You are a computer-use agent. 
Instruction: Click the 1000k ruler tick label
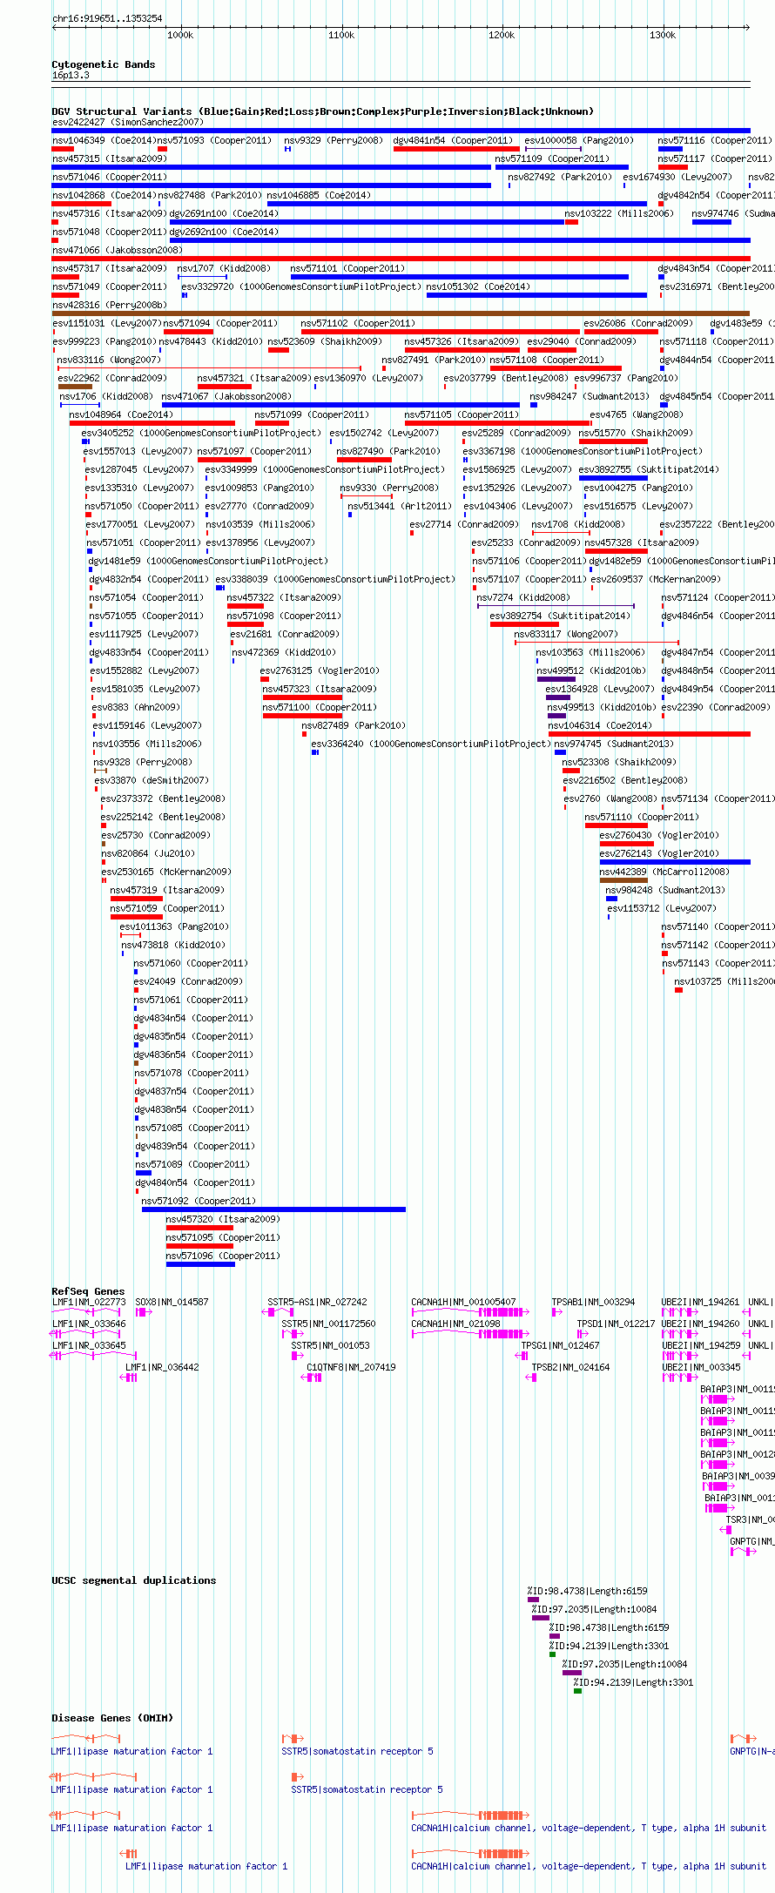180,36
